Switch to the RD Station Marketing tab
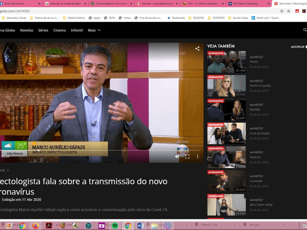307x230 pixels. click(x=249, y=4)
